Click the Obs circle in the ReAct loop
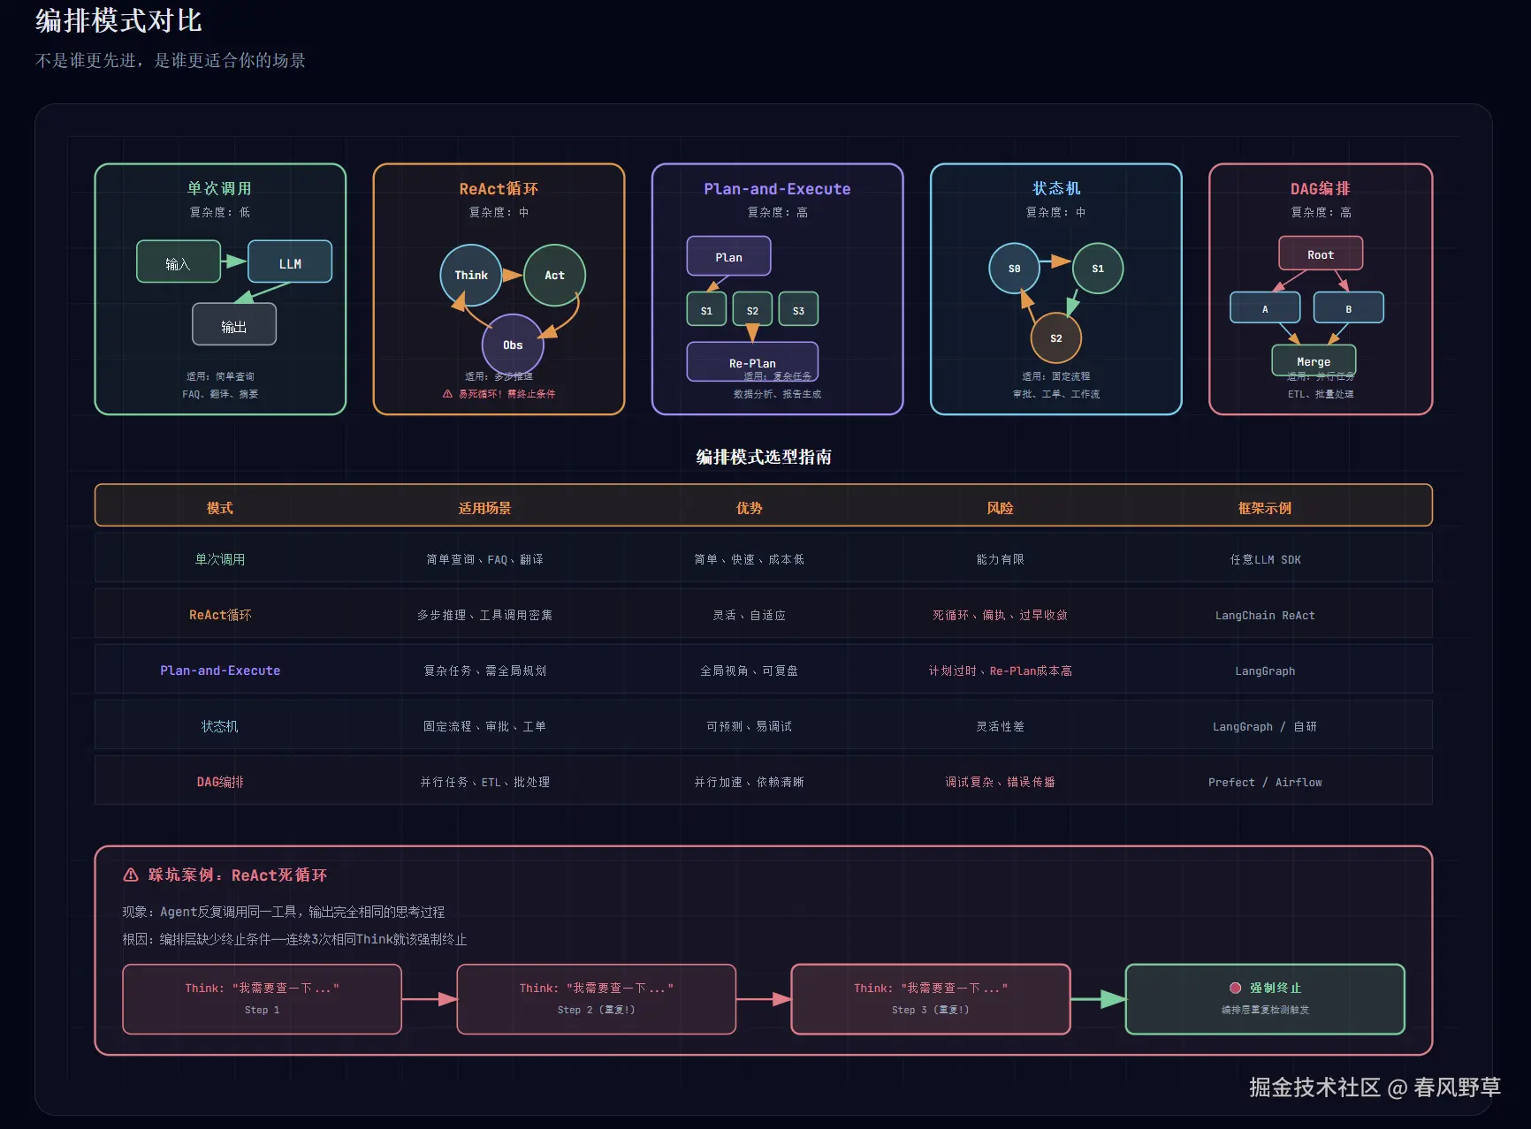The width and height of the screenshot is (1531, 1129). point(513,345)
